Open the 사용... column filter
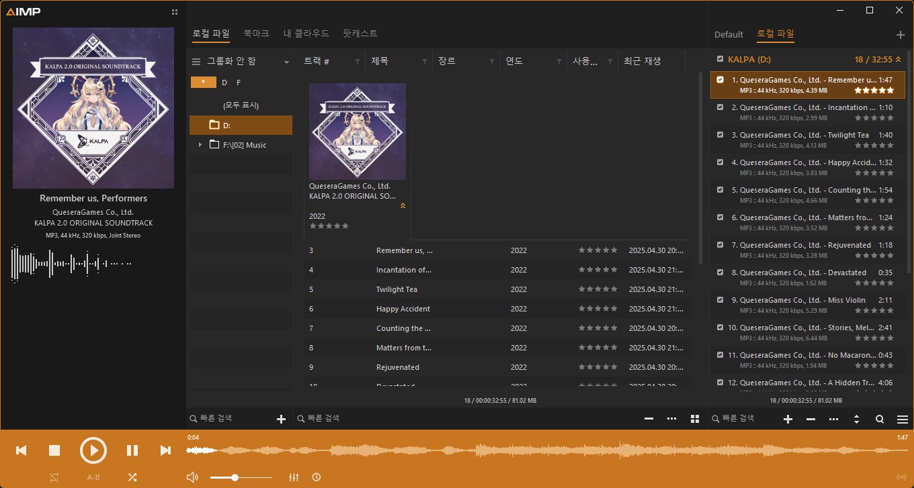914x488 pixels. coord(610,62)
